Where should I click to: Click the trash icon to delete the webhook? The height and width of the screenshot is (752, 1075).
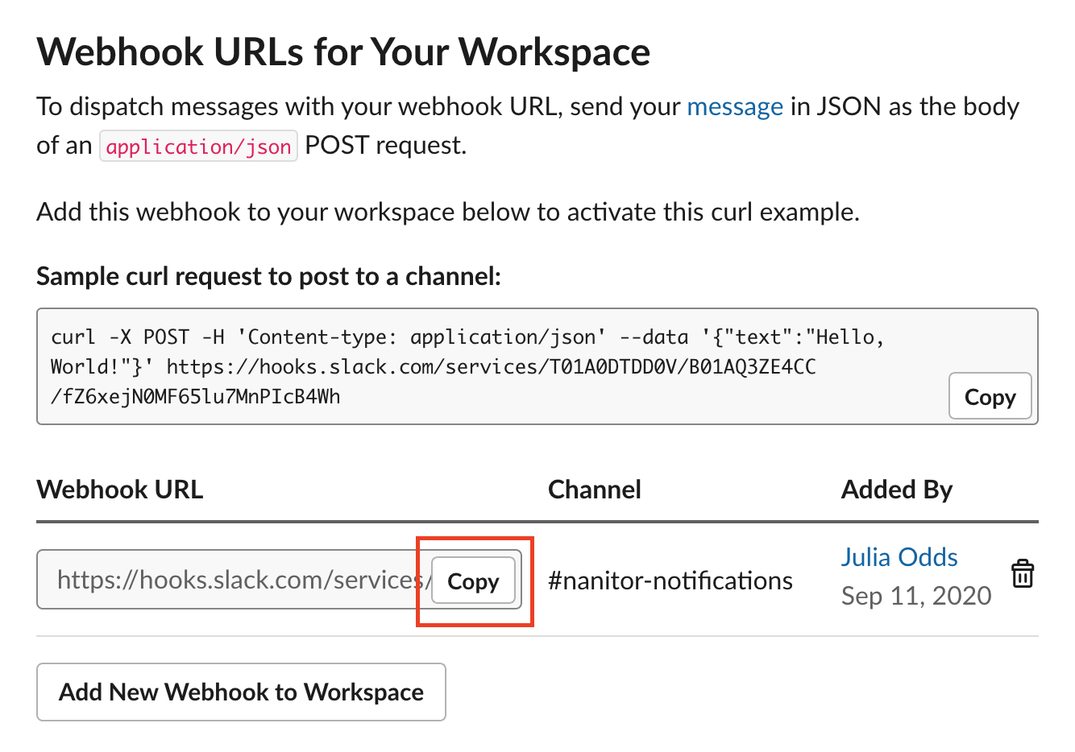coord(1022,573)
